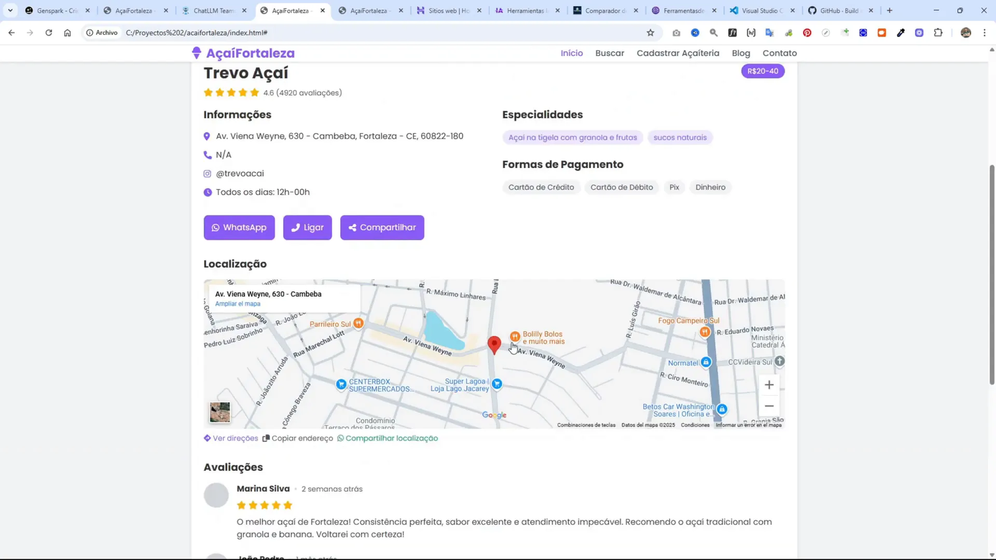Screen dimensions: 996x560
Task: Click the Google Translate extension icon
Action: [x=769, y=32]
